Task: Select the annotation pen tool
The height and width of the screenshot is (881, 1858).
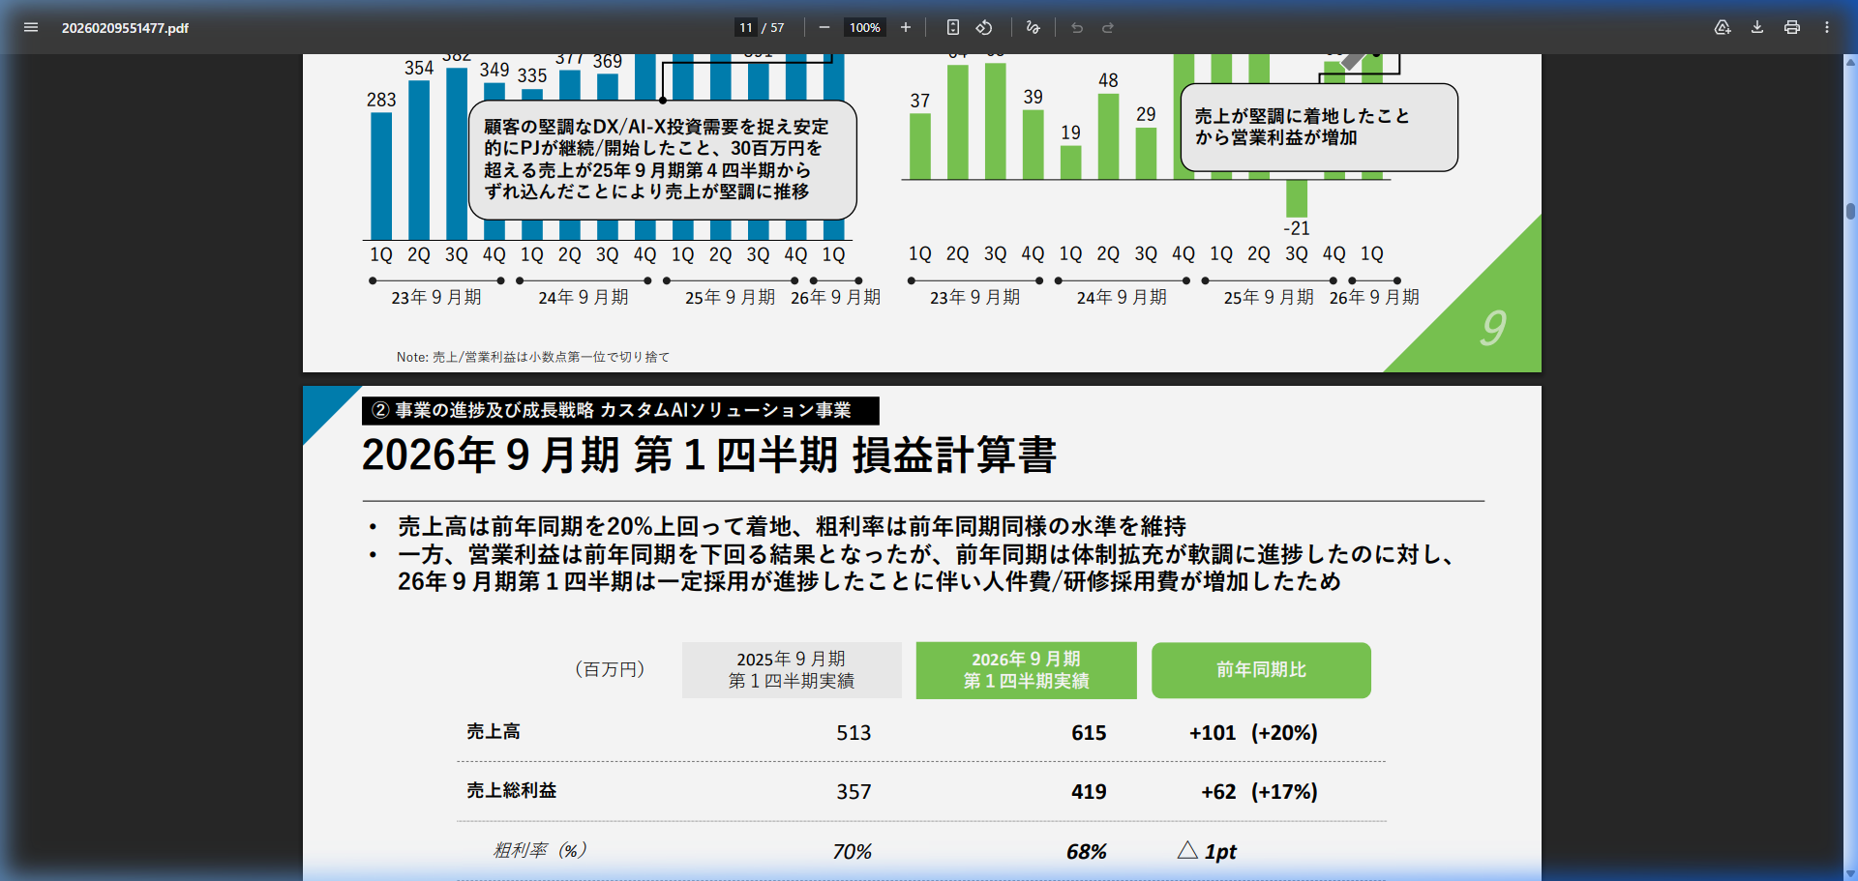Action: click(1032, 27)
